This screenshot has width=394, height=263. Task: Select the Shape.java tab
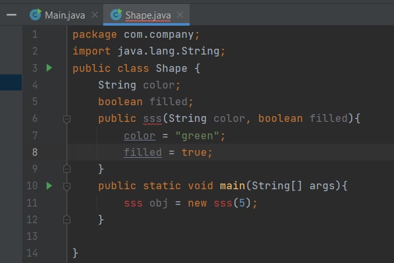tap(148, 15)
